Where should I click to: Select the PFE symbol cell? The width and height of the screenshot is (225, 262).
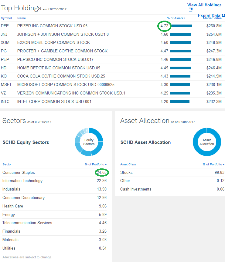coord(5,26)
